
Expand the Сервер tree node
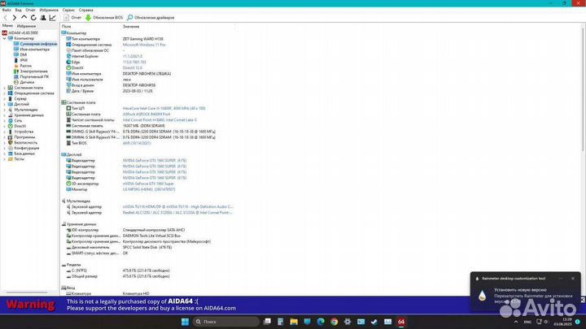5,99
